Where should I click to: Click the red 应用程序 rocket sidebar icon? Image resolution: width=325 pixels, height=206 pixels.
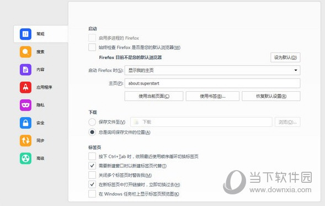click(x=25, y=87)
